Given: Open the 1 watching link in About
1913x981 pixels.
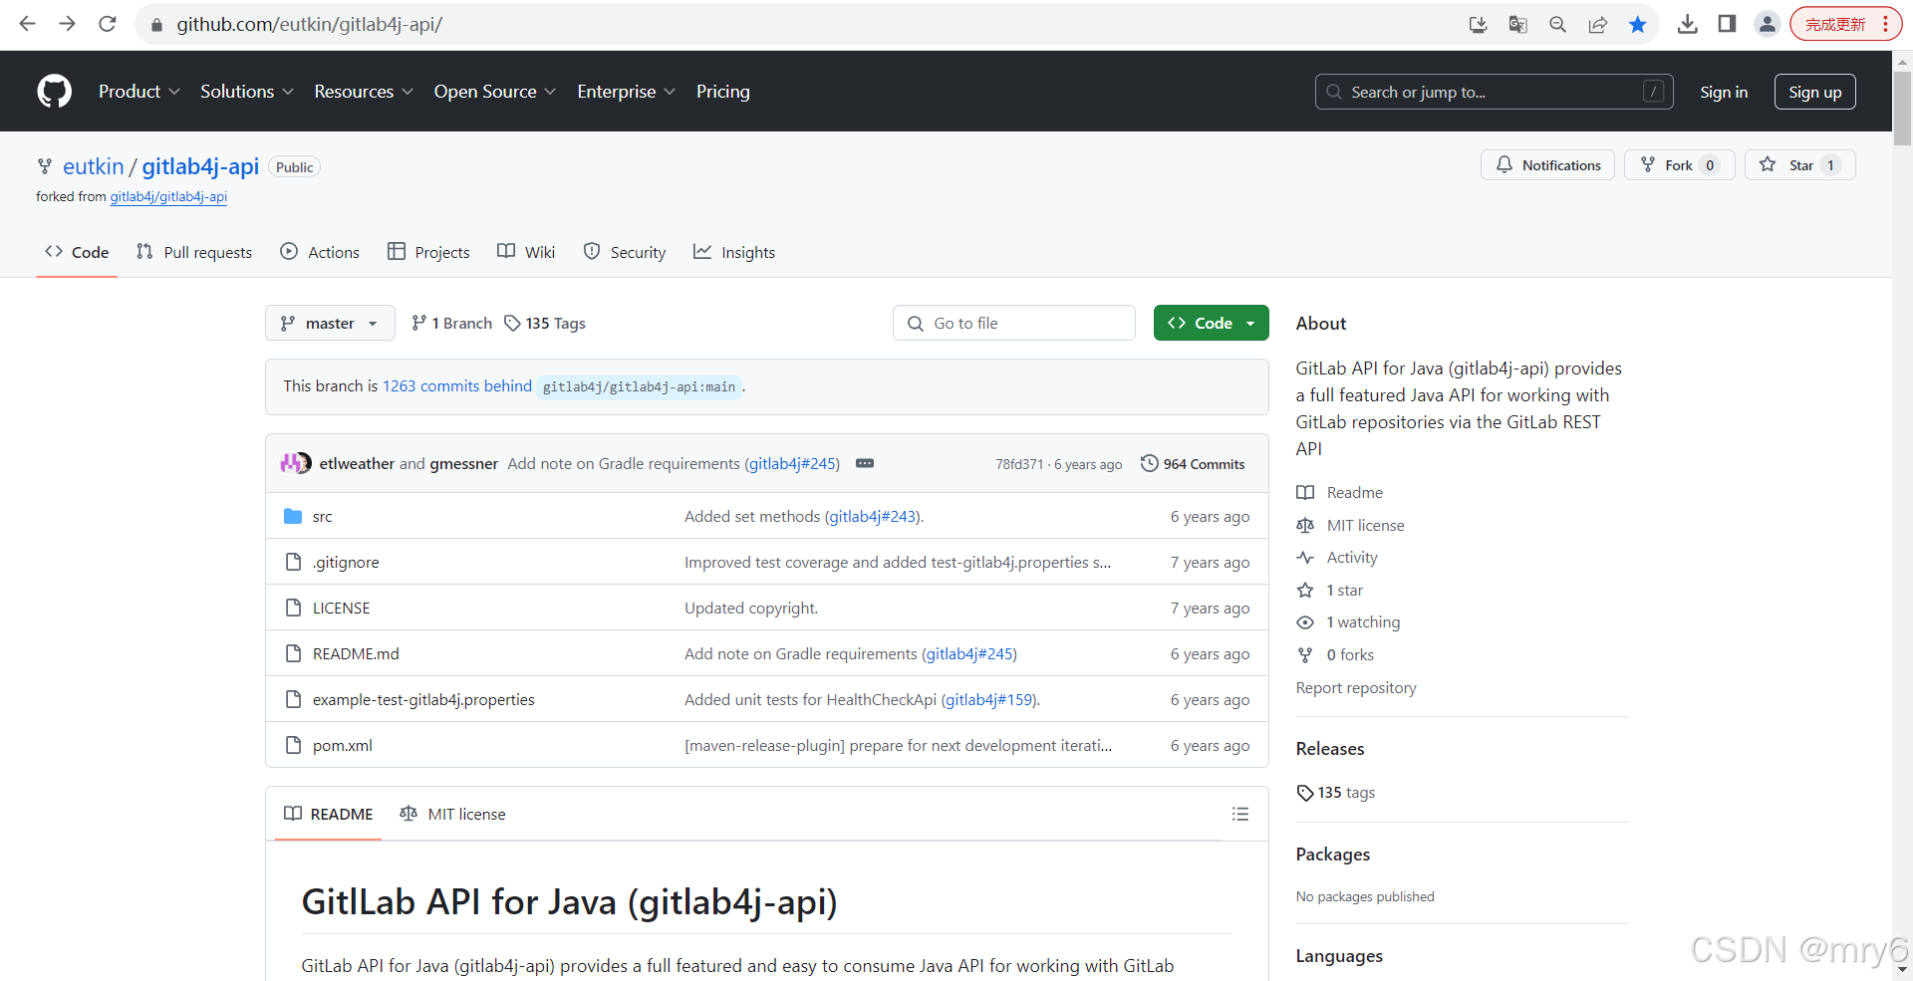Looking at the screenshot, I should [1362, 622].
